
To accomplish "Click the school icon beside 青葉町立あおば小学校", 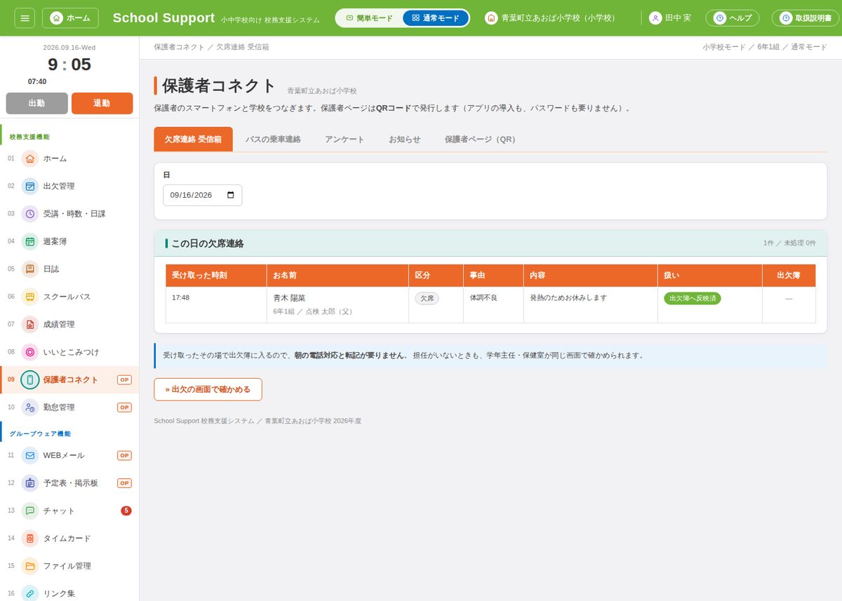I will click(x=491, y=18).
